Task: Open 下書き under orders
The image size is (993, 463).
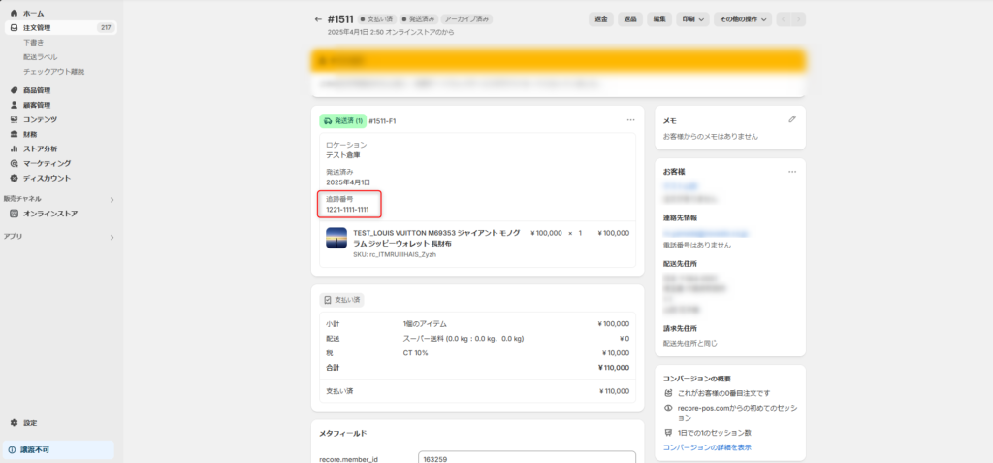Action: pos(34,43)
